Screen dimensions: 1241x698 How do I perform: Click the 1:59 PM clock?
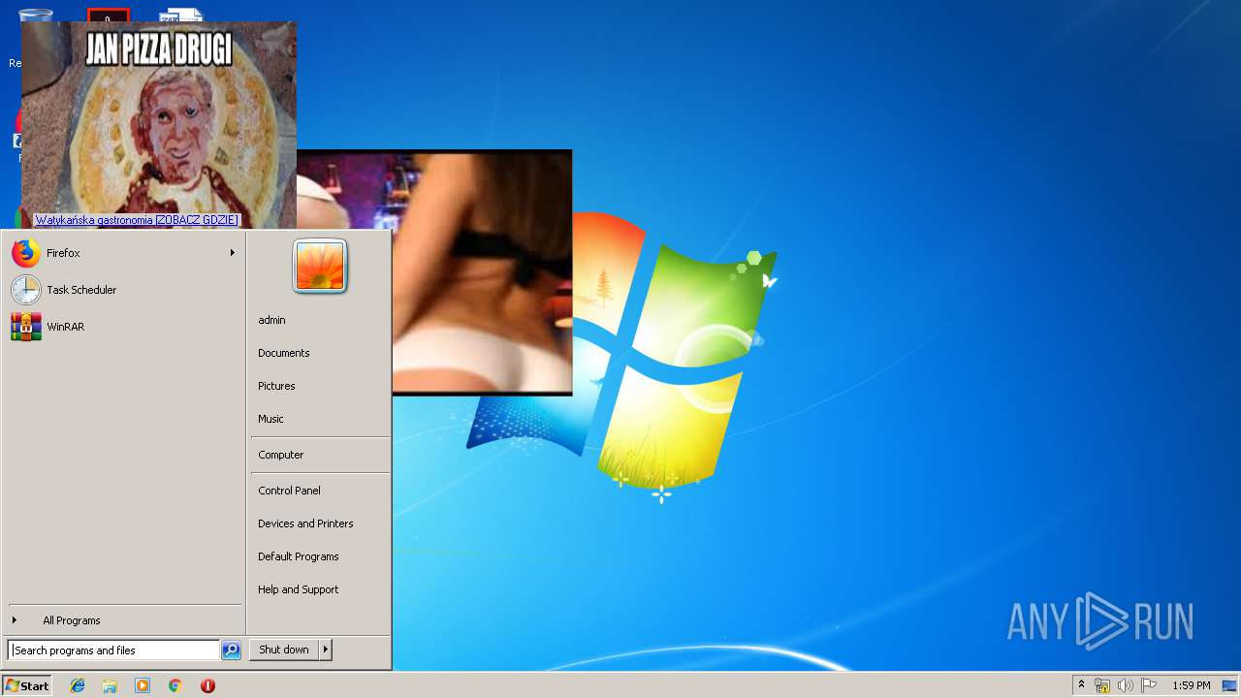[x=1191, y=685]
